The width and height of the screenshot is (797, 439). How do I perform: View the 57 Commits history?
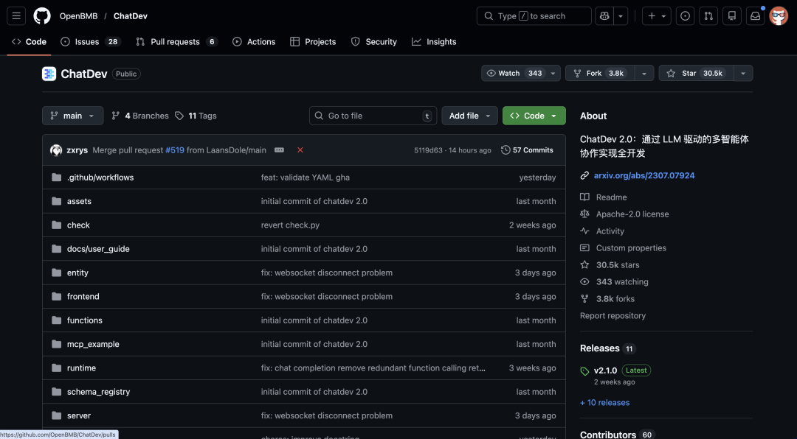pos(527,150)
